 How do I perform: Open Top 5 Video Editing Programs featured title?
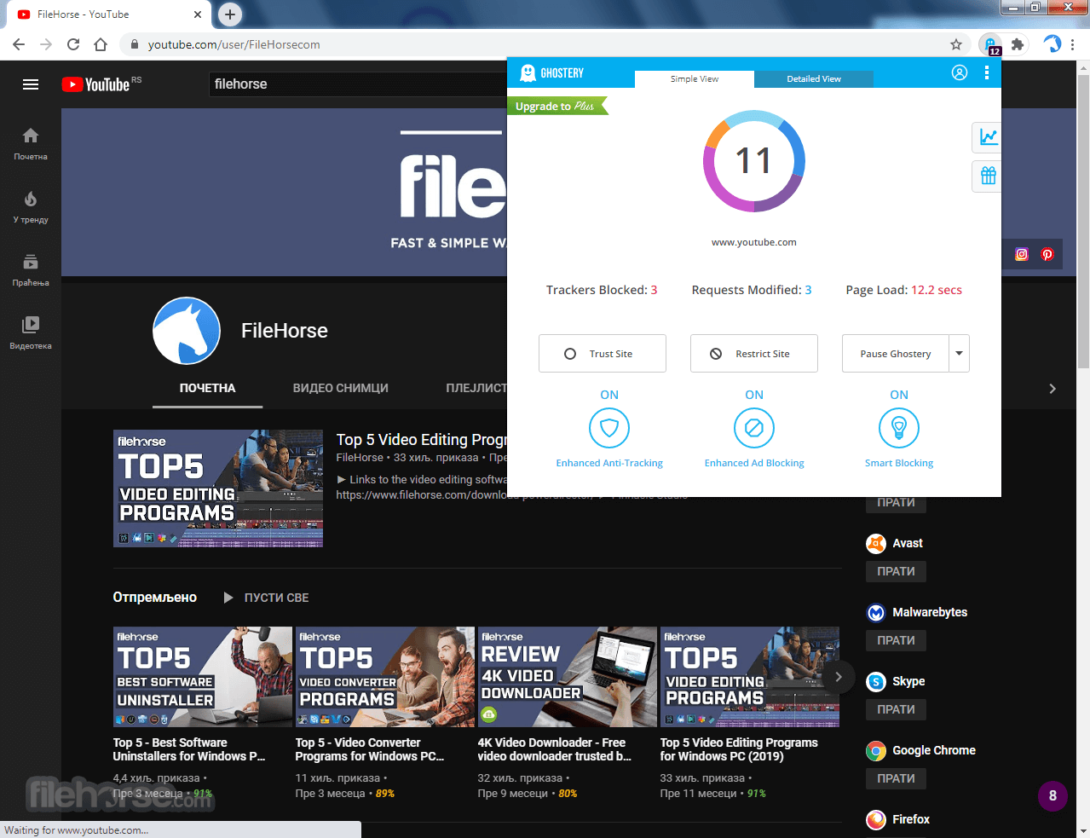pos(422,440)
